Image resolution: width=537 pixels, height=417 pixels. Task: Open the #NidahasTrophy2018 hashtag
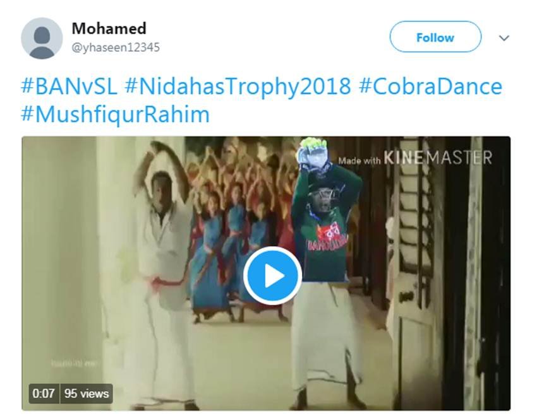tap(238, 86)
